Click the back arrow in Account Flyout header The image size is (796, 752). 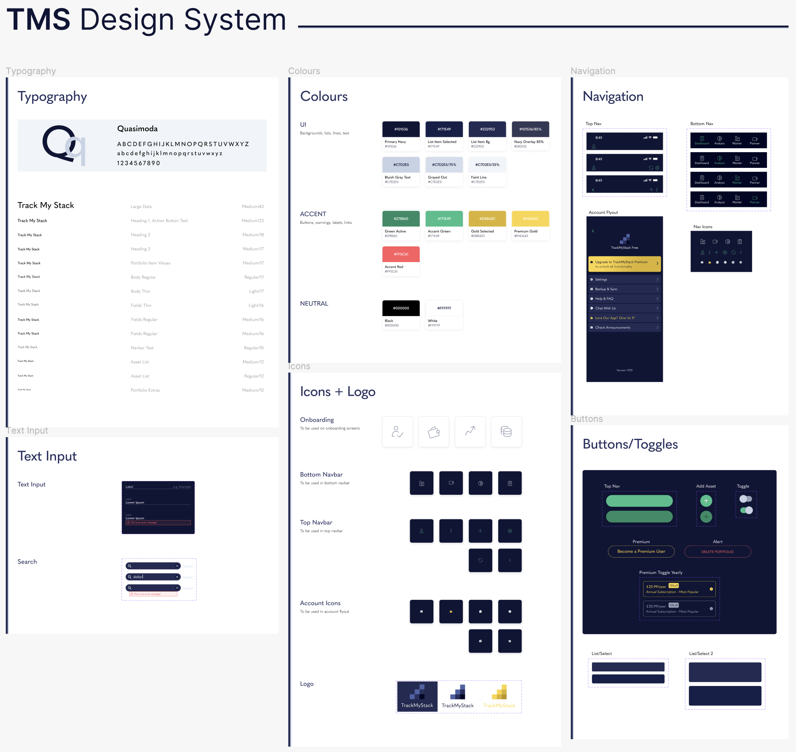[593, 231]
